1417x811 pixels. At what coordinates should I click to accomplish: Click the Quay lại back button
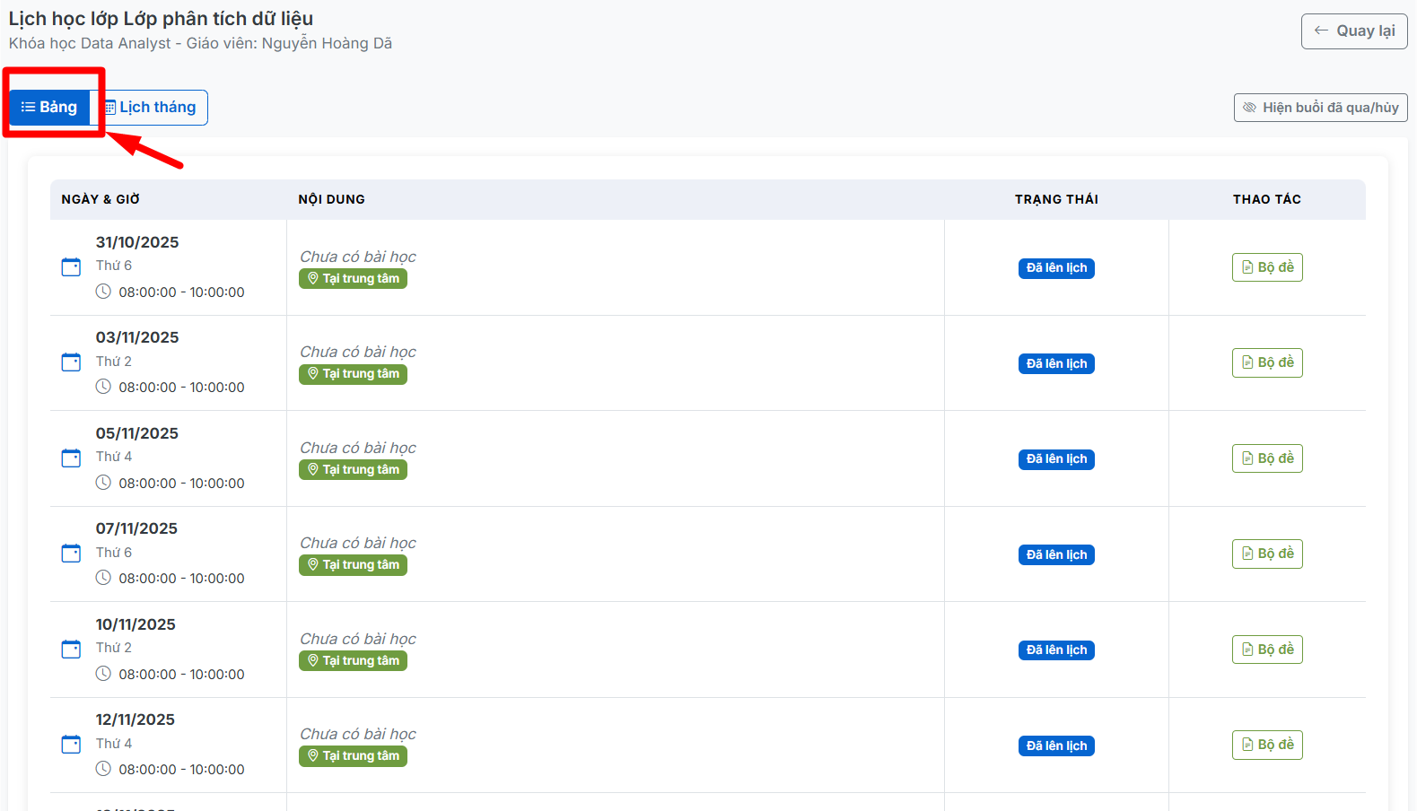(x=1353, y=31)
